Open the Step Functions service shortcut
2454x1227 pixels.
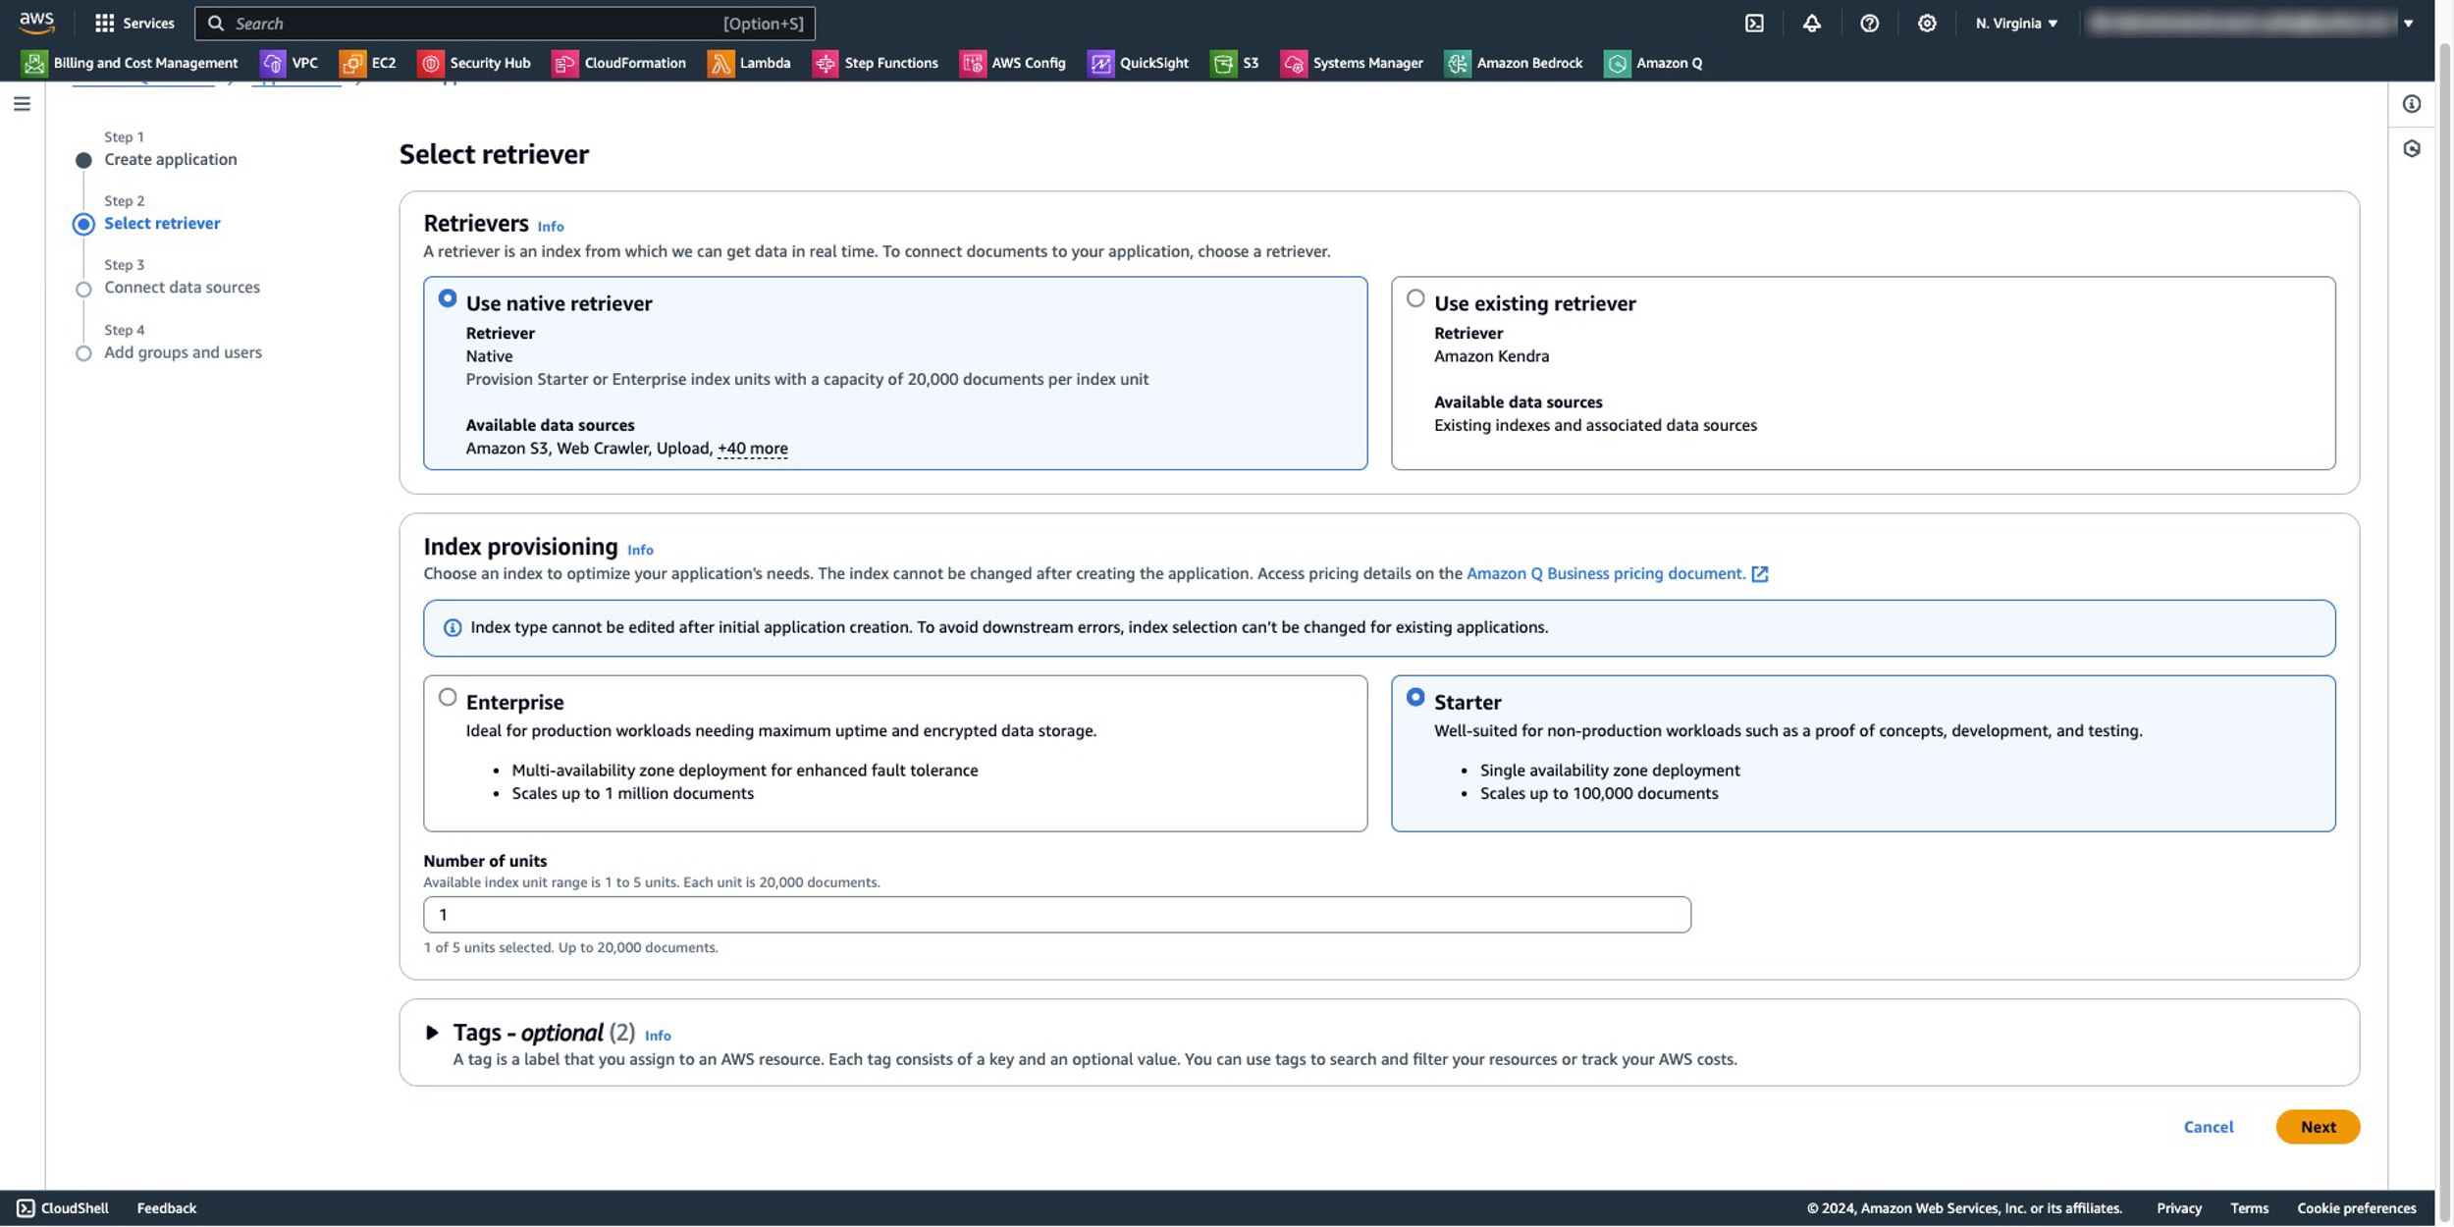876,63
